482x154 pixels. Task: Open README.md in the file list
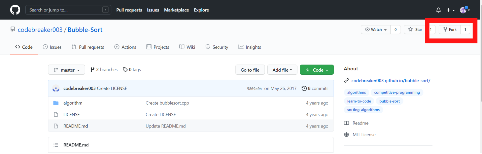coord(76,126)
